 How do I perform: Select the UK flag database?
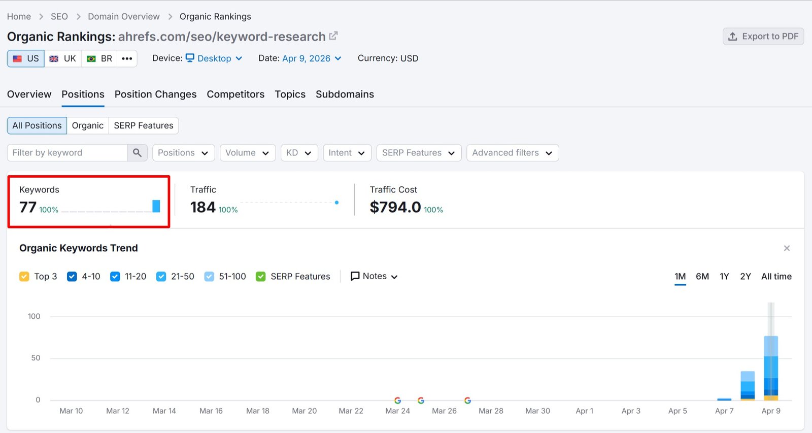pos(63,58)
